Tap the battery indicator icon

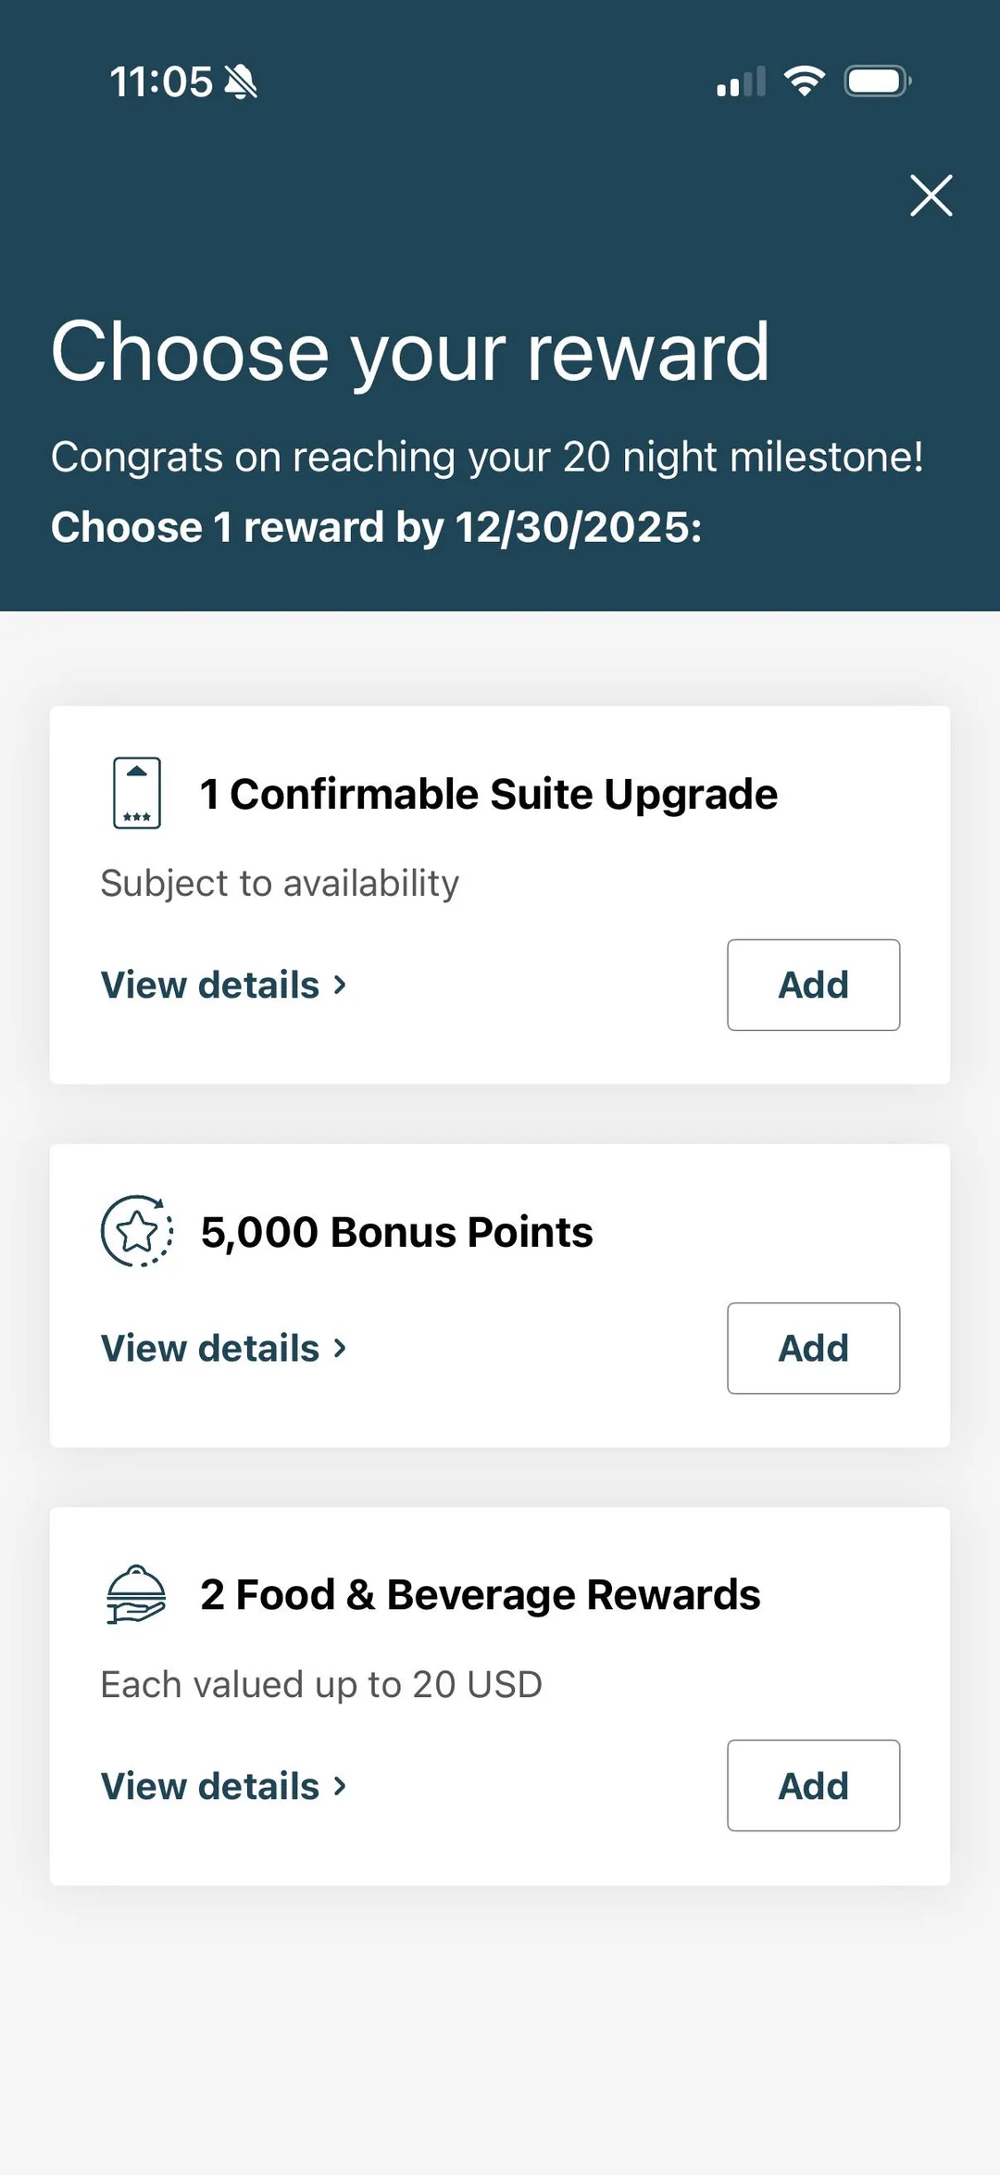[877, 82]
